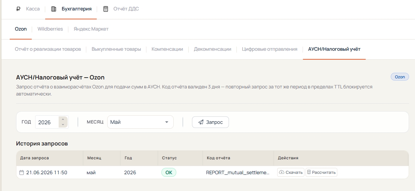Open the Месяц dropdown showing Май

pos(140,122)
